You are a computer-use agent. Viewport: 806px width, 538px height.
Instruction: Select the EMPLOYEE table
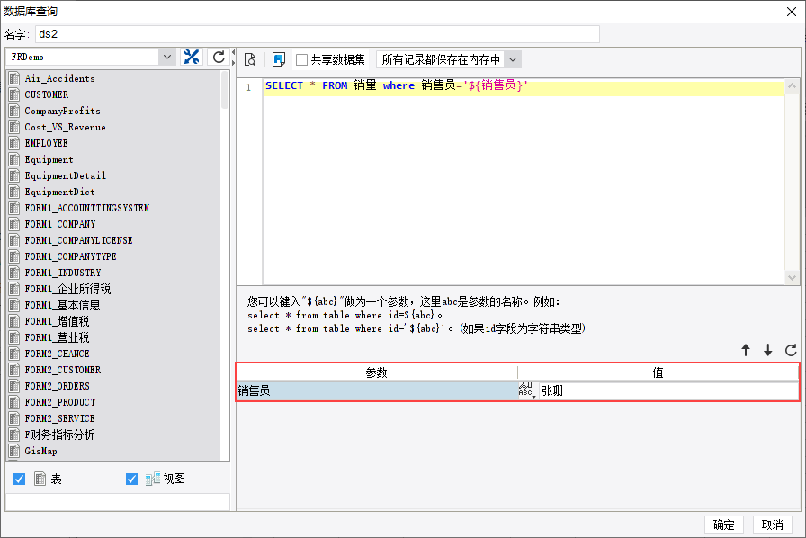click(46, 144)
